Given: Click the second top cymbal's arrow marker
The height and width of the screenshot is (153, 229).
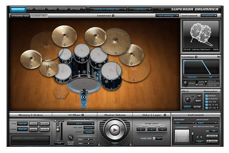Looking at the screenshot, I should [96, 44].
